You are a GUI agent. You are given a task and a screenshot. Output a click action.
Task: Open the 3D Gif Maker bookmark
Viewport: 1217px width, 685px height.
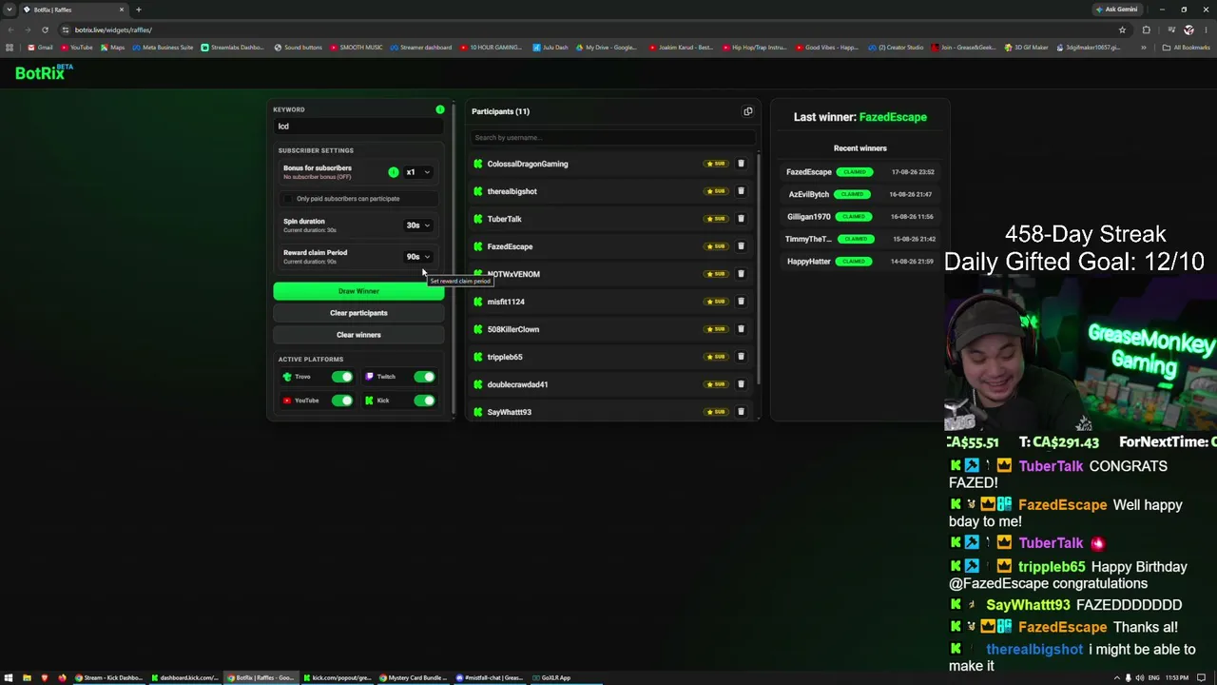click(1026, 48)
